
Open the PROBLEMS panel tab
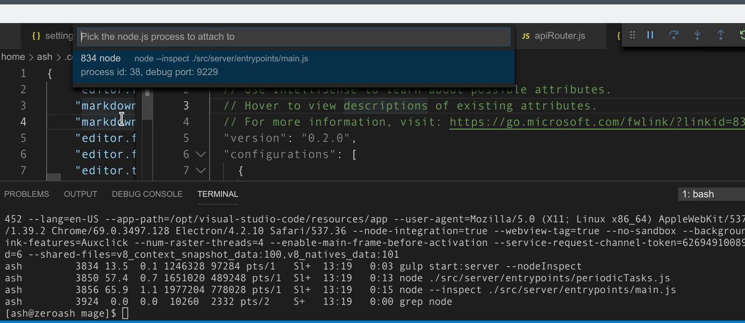pyautogui.click(x=27, y=194)
